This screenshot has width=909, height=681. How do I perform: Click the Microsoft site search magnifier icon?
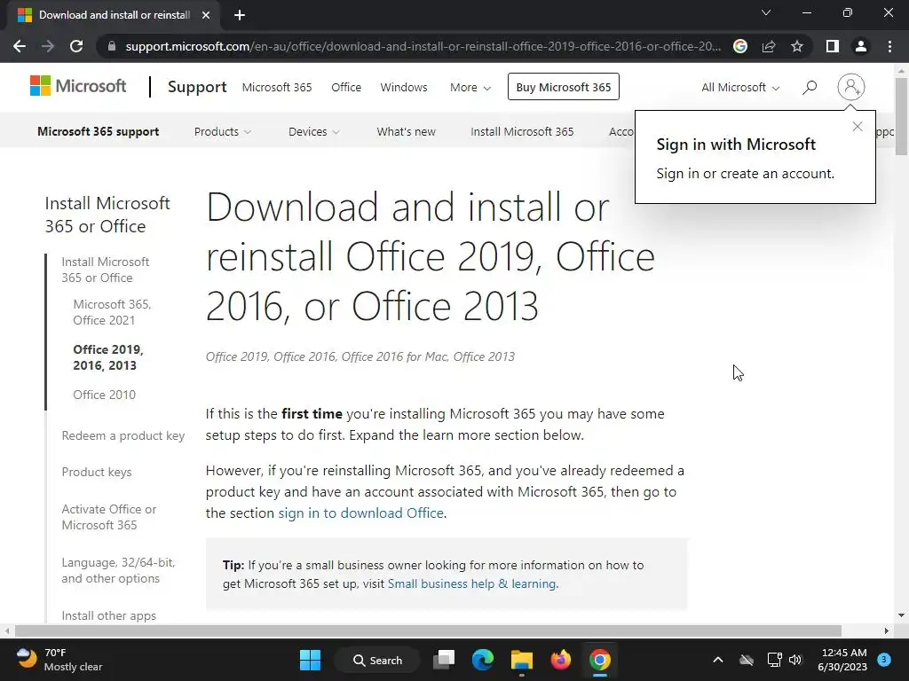coord(810,88)
